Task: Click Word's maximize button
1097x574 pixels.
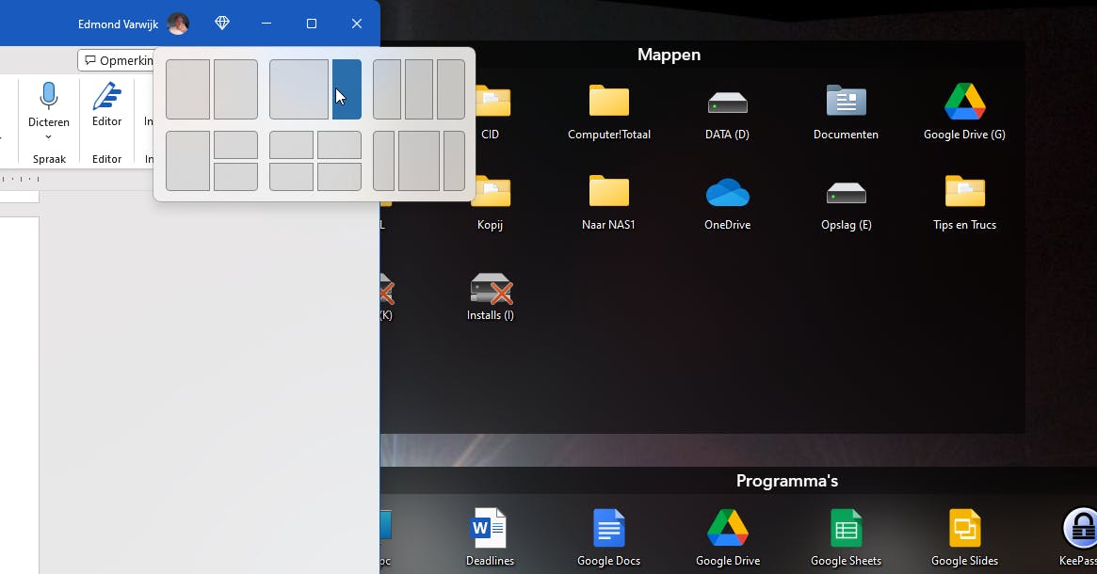Action: (x=312, y=24)
